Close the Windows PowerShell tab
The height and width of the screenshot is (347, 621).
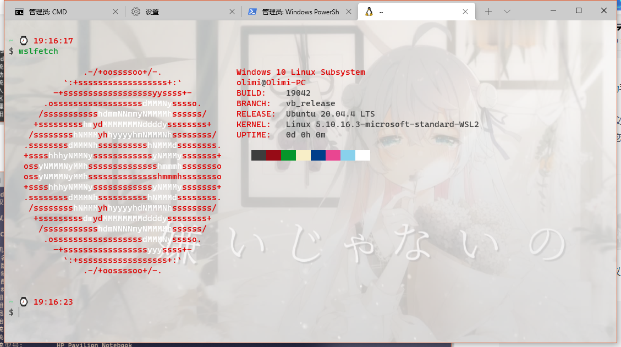point(349,11)
